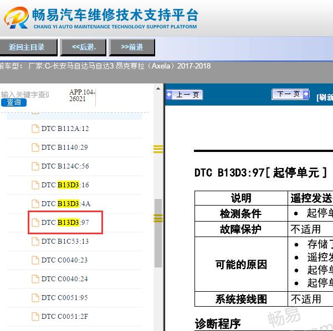Open DTC B124C:56 in the tree
Screen dimensions: 333x331
click(x=65, y=166)
